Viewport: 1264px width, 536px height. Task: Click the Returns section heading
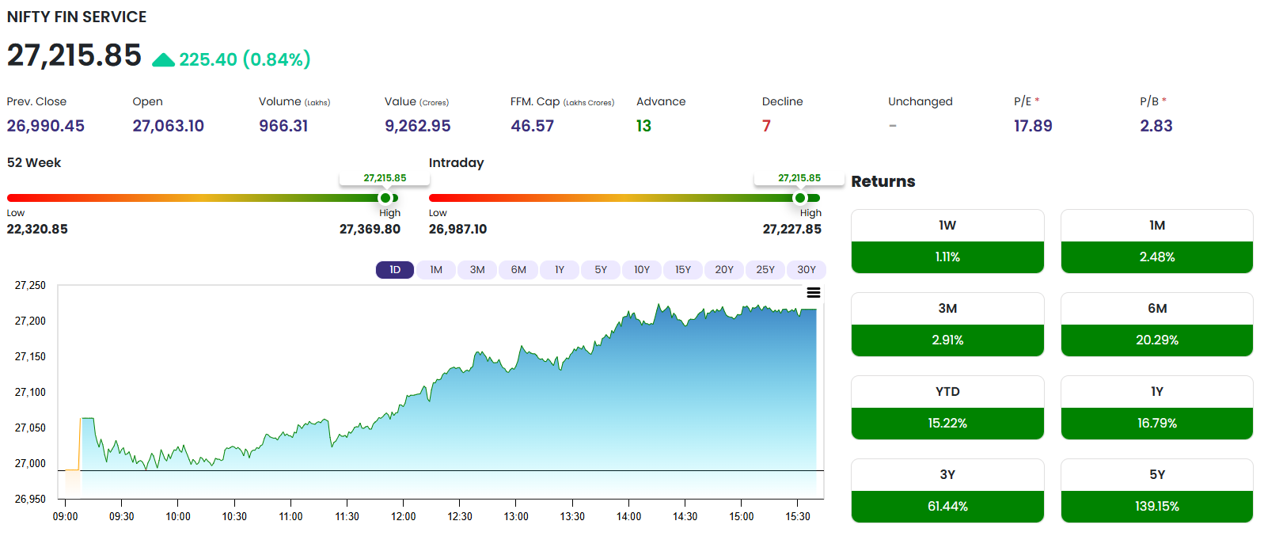click(883, 181)
